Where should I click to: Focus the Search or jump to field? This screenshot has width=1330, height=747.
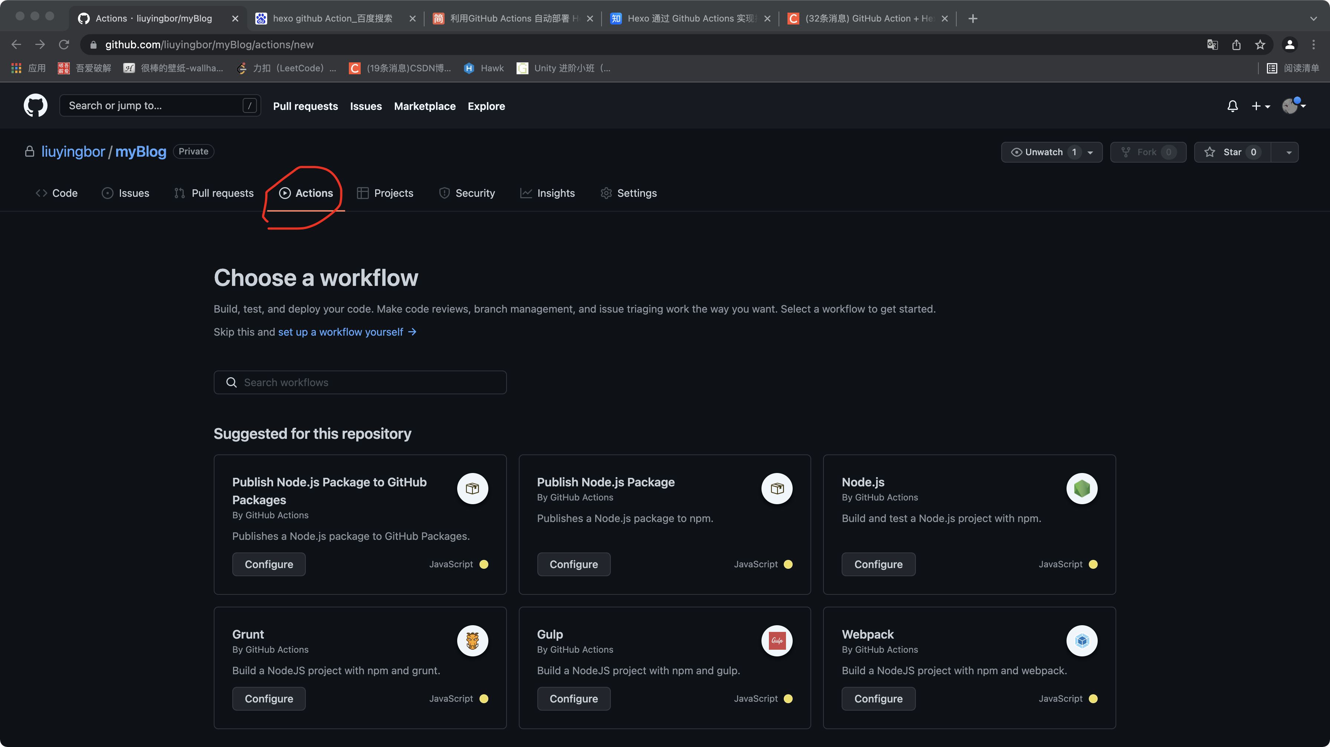click(160, 105)
